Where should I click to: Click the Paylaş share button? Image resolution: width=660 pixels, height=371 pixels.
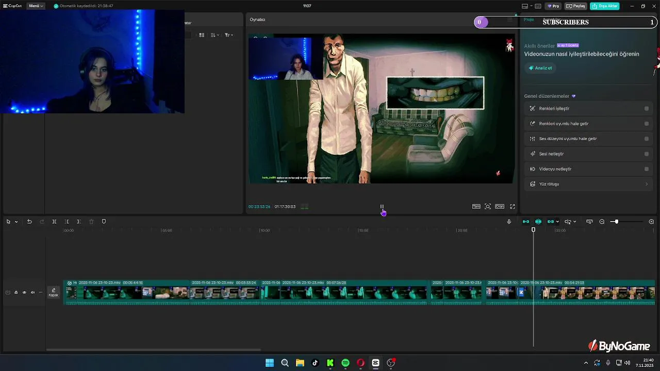pyautogui.click(x=575, y=6)
